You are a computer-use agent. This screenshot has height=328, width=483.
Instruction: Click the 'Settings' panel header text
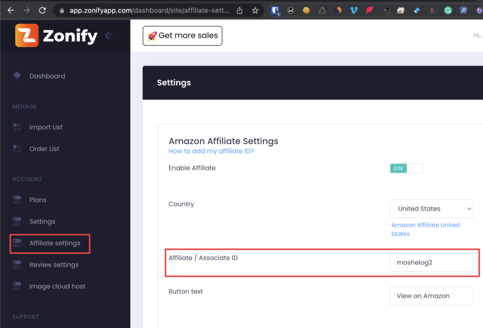click(x=174, y=83)
